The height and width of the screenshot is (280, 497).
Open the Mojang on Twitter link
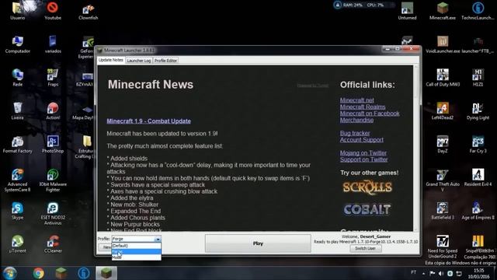[x=363, y=152]
